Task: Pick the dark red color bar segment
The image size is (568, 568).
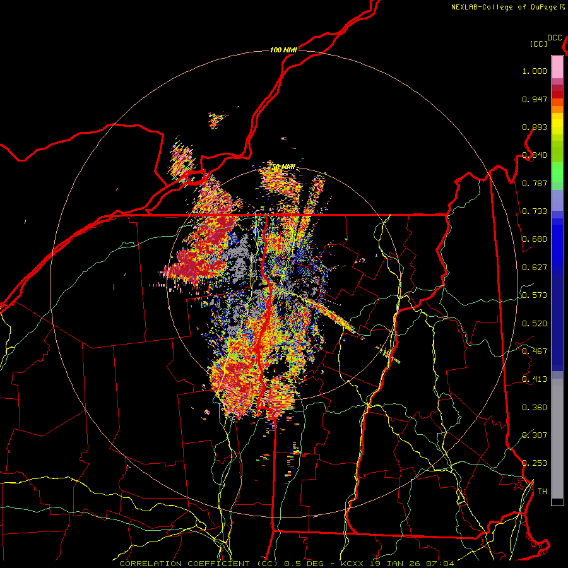Action: (557, 94)
